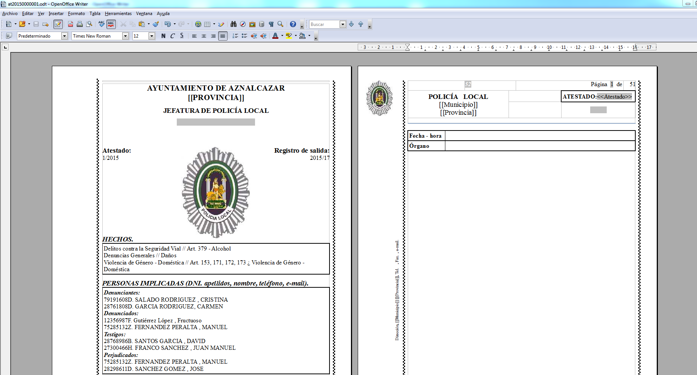Pick a font color from the swatch dropdown
Viewport: 697px width, 375px height.
click(282, 36)
